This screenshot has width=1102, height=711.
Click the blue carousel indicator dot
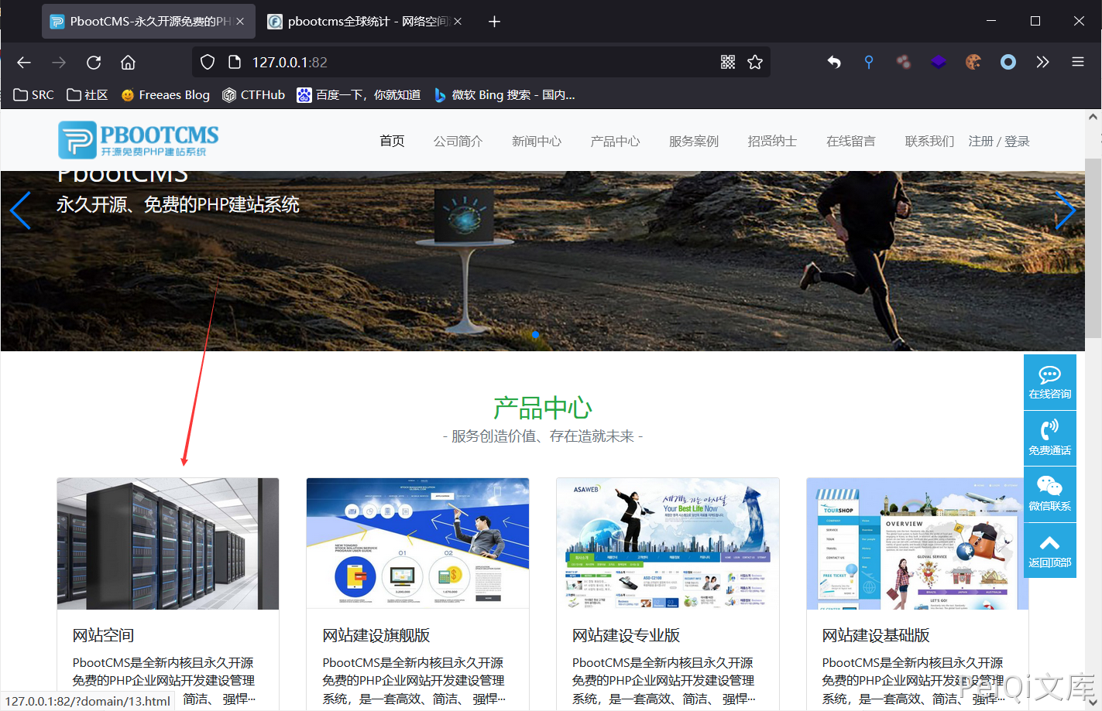pyautogui.click(x=535, y=334)
